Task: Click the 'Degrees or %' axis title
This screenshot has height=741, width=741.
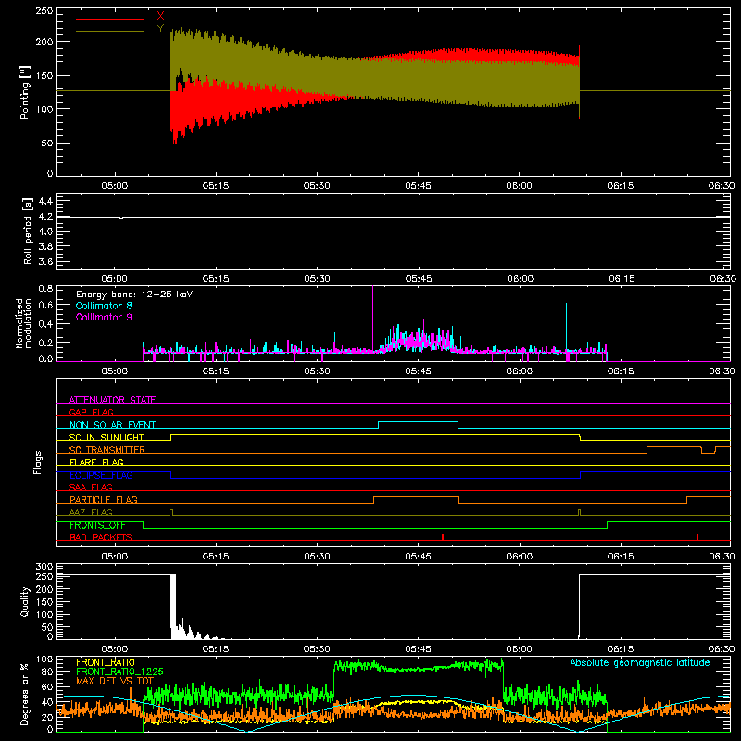Action: click(x=24, y=695)
